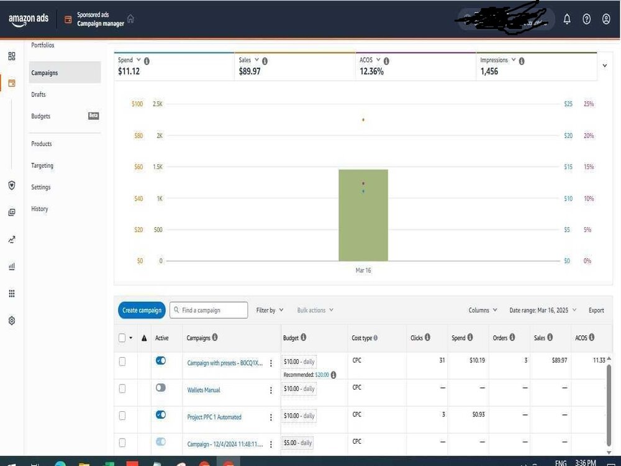The height and width of the screenshot is (466, 621).
Task: Click the info icon next to Impressions metric
Action: 522,61
